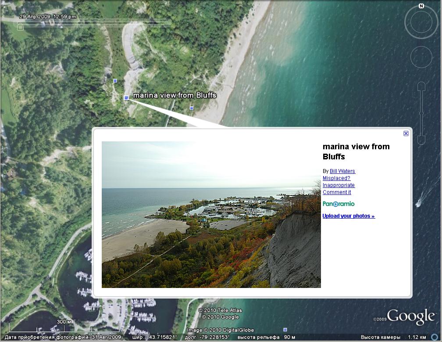Report the photo via the 'Inappropriate' link
Viewport: 442px width, 342px height.
click(x=339, y=185)
